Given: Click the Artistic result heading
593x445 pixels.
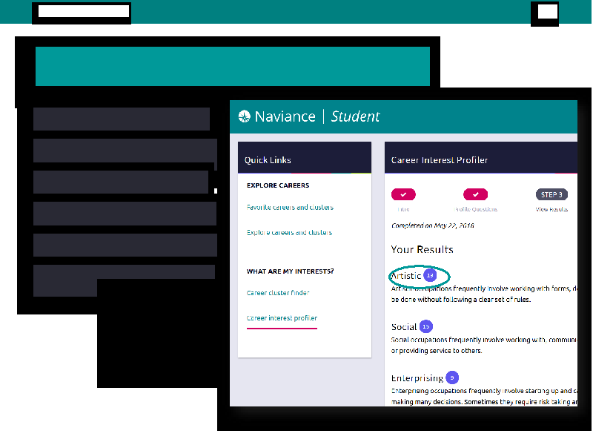Looking at the screenshot, I should (x=406, y=275).
